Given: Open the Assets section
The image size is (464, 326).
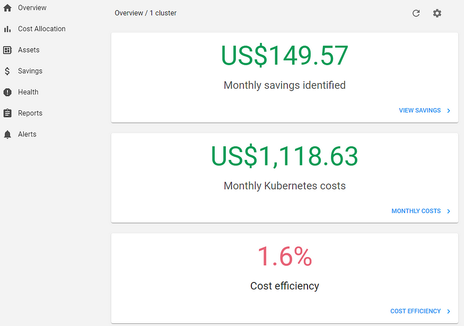Looking at the screenshot, I should tap(29, 50).
